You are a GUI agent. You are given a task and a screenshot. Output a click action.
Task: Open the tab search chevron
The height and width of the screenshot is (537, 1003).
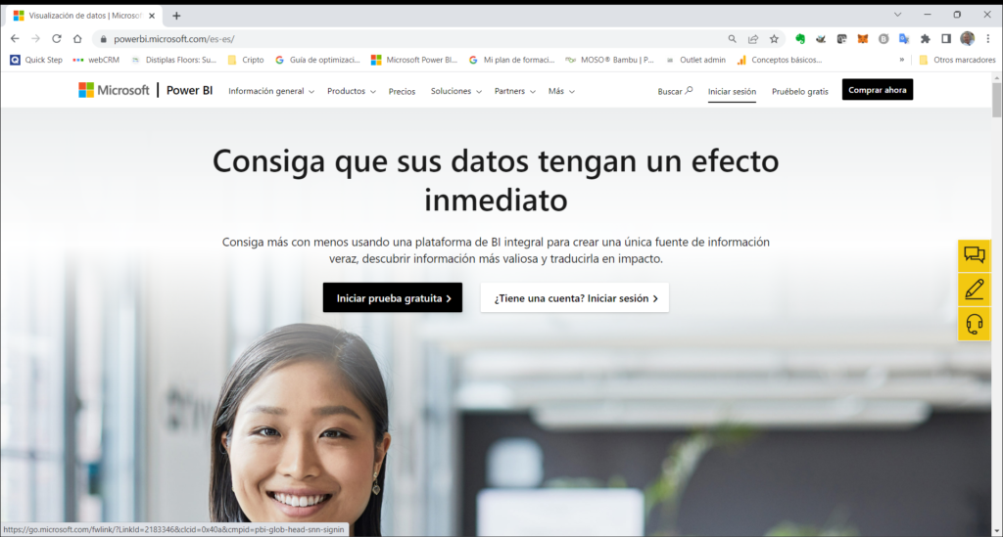click(x=898, y=15)
